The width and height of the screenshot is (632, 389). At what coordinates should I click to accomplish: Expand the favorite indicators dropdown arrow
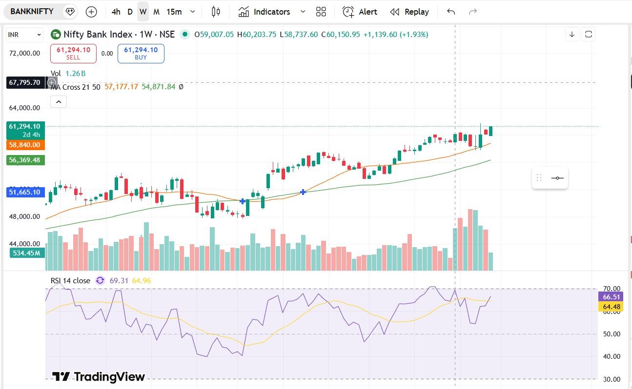coord(303,12)
